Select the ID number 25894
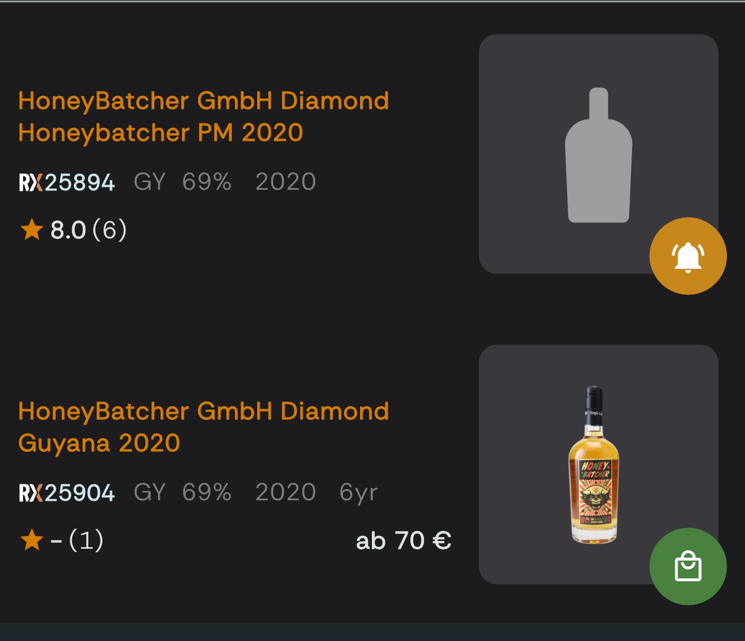This screenshot has width=745, height=641. pos(79,182)
